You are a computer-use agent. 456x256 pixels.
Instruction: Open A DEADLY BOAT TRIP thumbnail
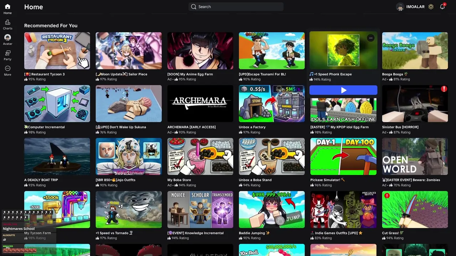[57, 156]
